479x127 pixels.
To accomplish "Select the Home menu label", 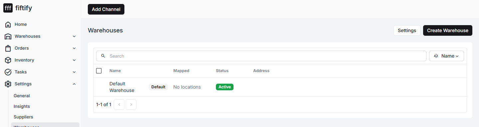I will click(x=21, y=24).
